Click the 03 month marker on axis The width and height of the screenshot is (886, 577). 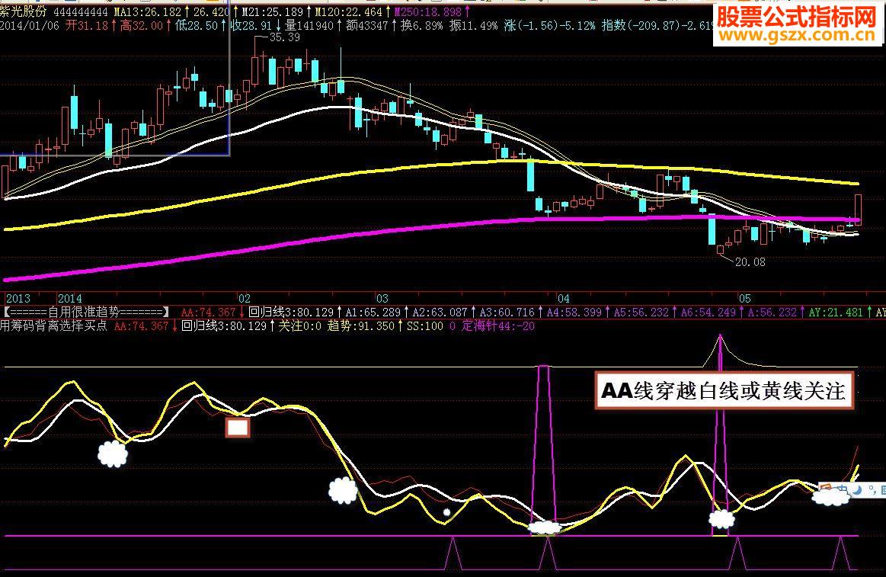click(x=382, y=299)
